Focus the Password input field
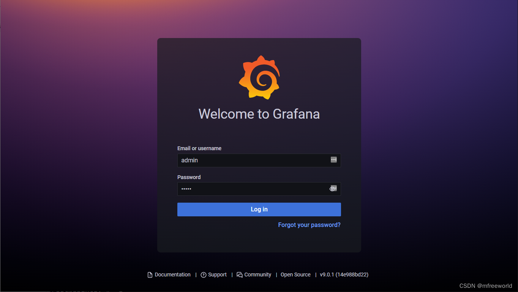The image size is (518, 292). (259, 189)
